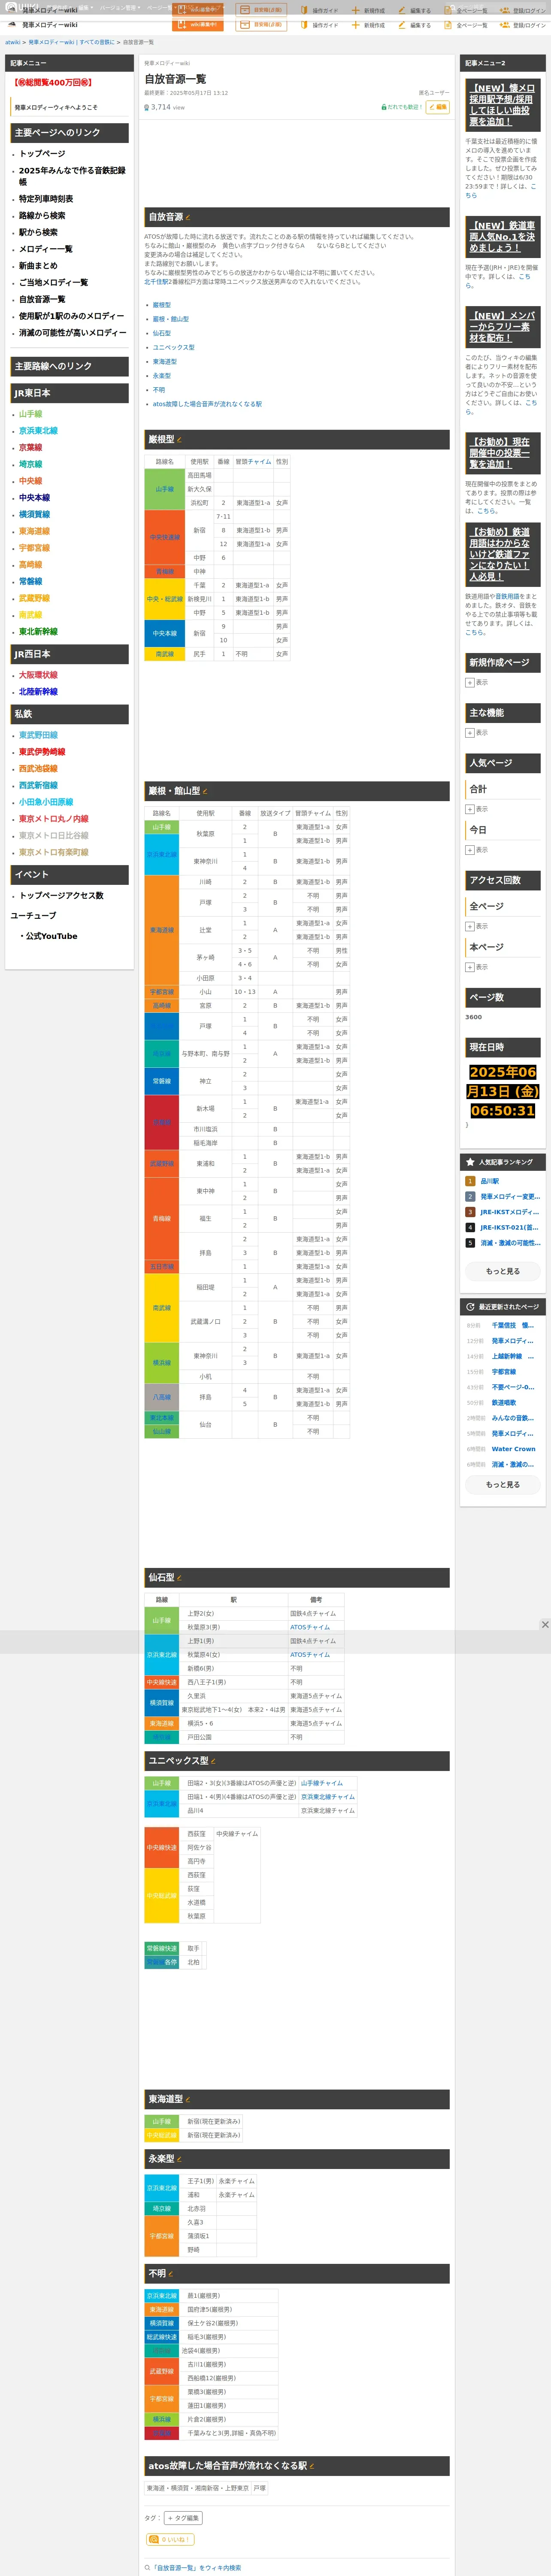Click rank 5 badge in popular ranking
The image size is (551, 2576).
click(x=470, y=1243)
